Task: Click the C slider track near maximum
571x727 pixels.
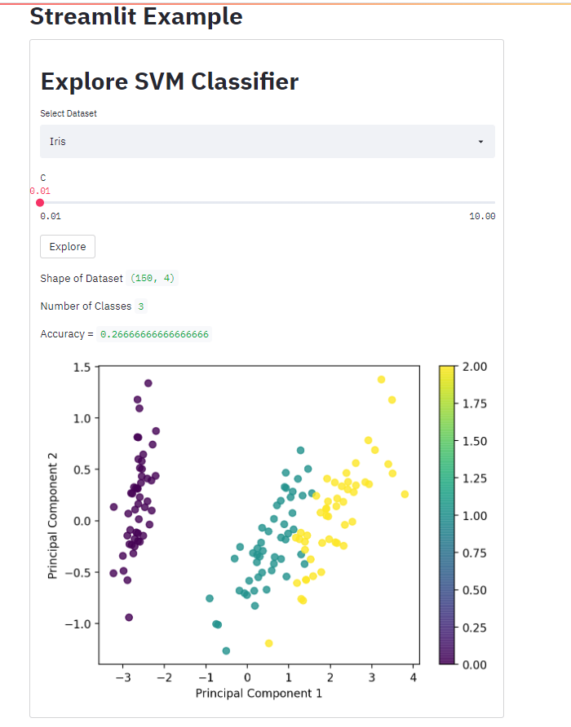Action: tap(481, 201)
